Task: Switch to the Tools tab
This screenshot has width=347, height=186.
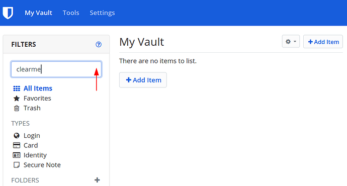Action: pos(71,13)
